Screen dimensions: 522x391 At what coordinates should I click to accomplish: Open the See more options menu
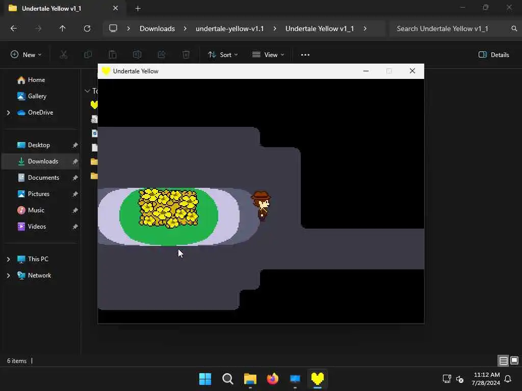[x=305, y=55]
